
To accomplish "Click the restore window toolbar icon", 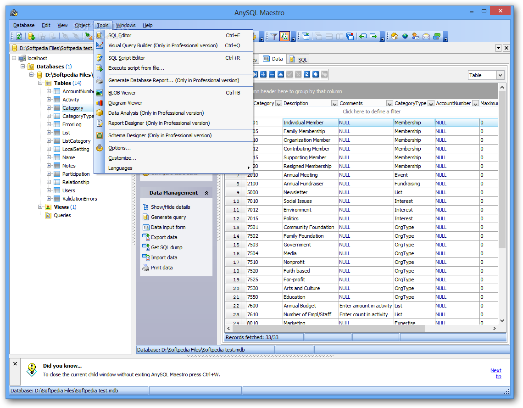I will pos(306,36).
